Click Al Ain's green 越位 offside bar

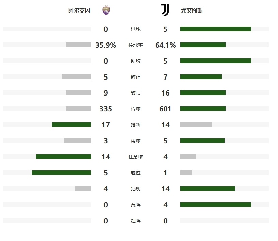click(61, 173)
